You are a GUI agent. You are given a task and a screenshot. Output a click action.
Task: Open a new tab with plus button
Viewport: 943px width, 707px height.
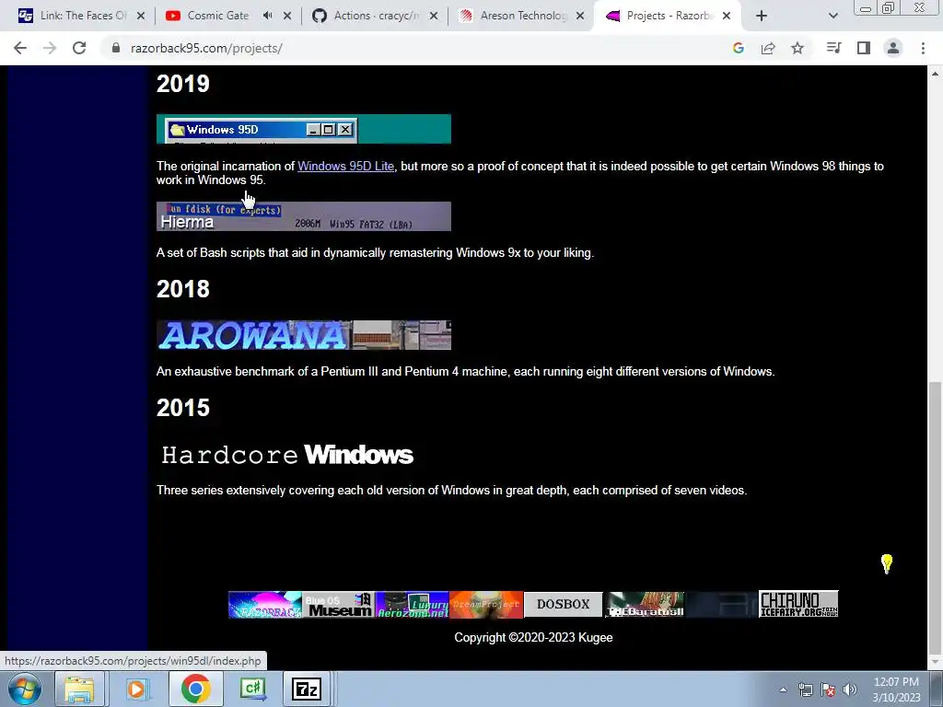pyautogui.click(x=762, y=16)
